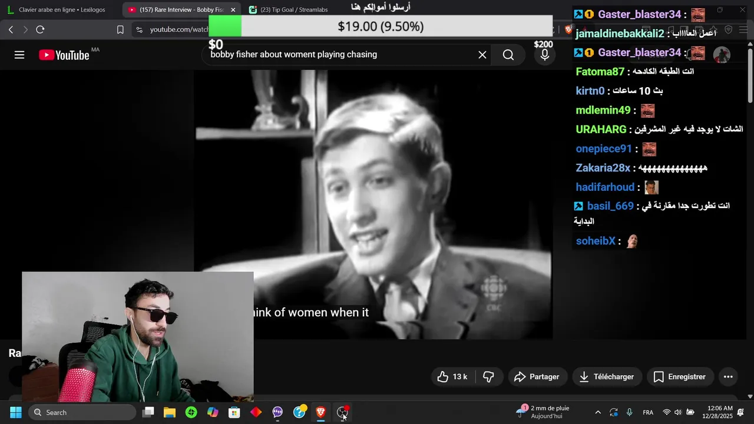Viewport: 754px width, 424px height.
Task: Click the youtube.com address bar
Action: tap(179, 29)
